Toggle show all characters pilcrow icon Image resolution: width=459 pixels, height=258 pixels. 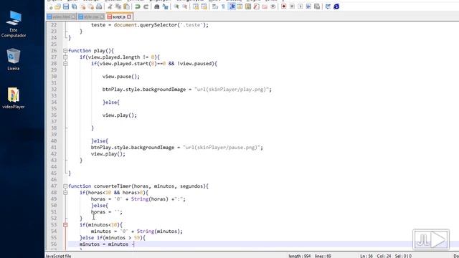[223, 6]
